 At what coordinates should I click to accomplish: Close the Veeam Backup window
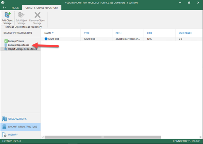point(198,3)
